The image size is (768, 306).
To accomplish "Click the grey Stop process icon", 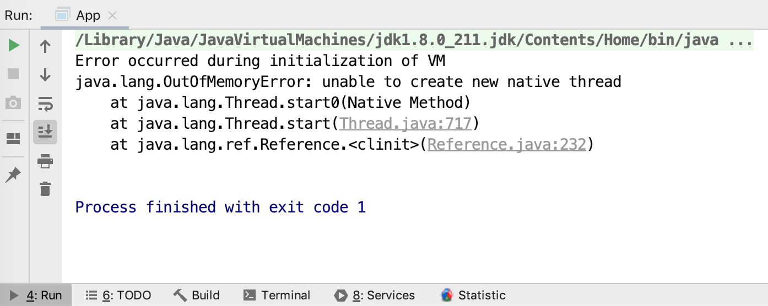I will point(14,74).
